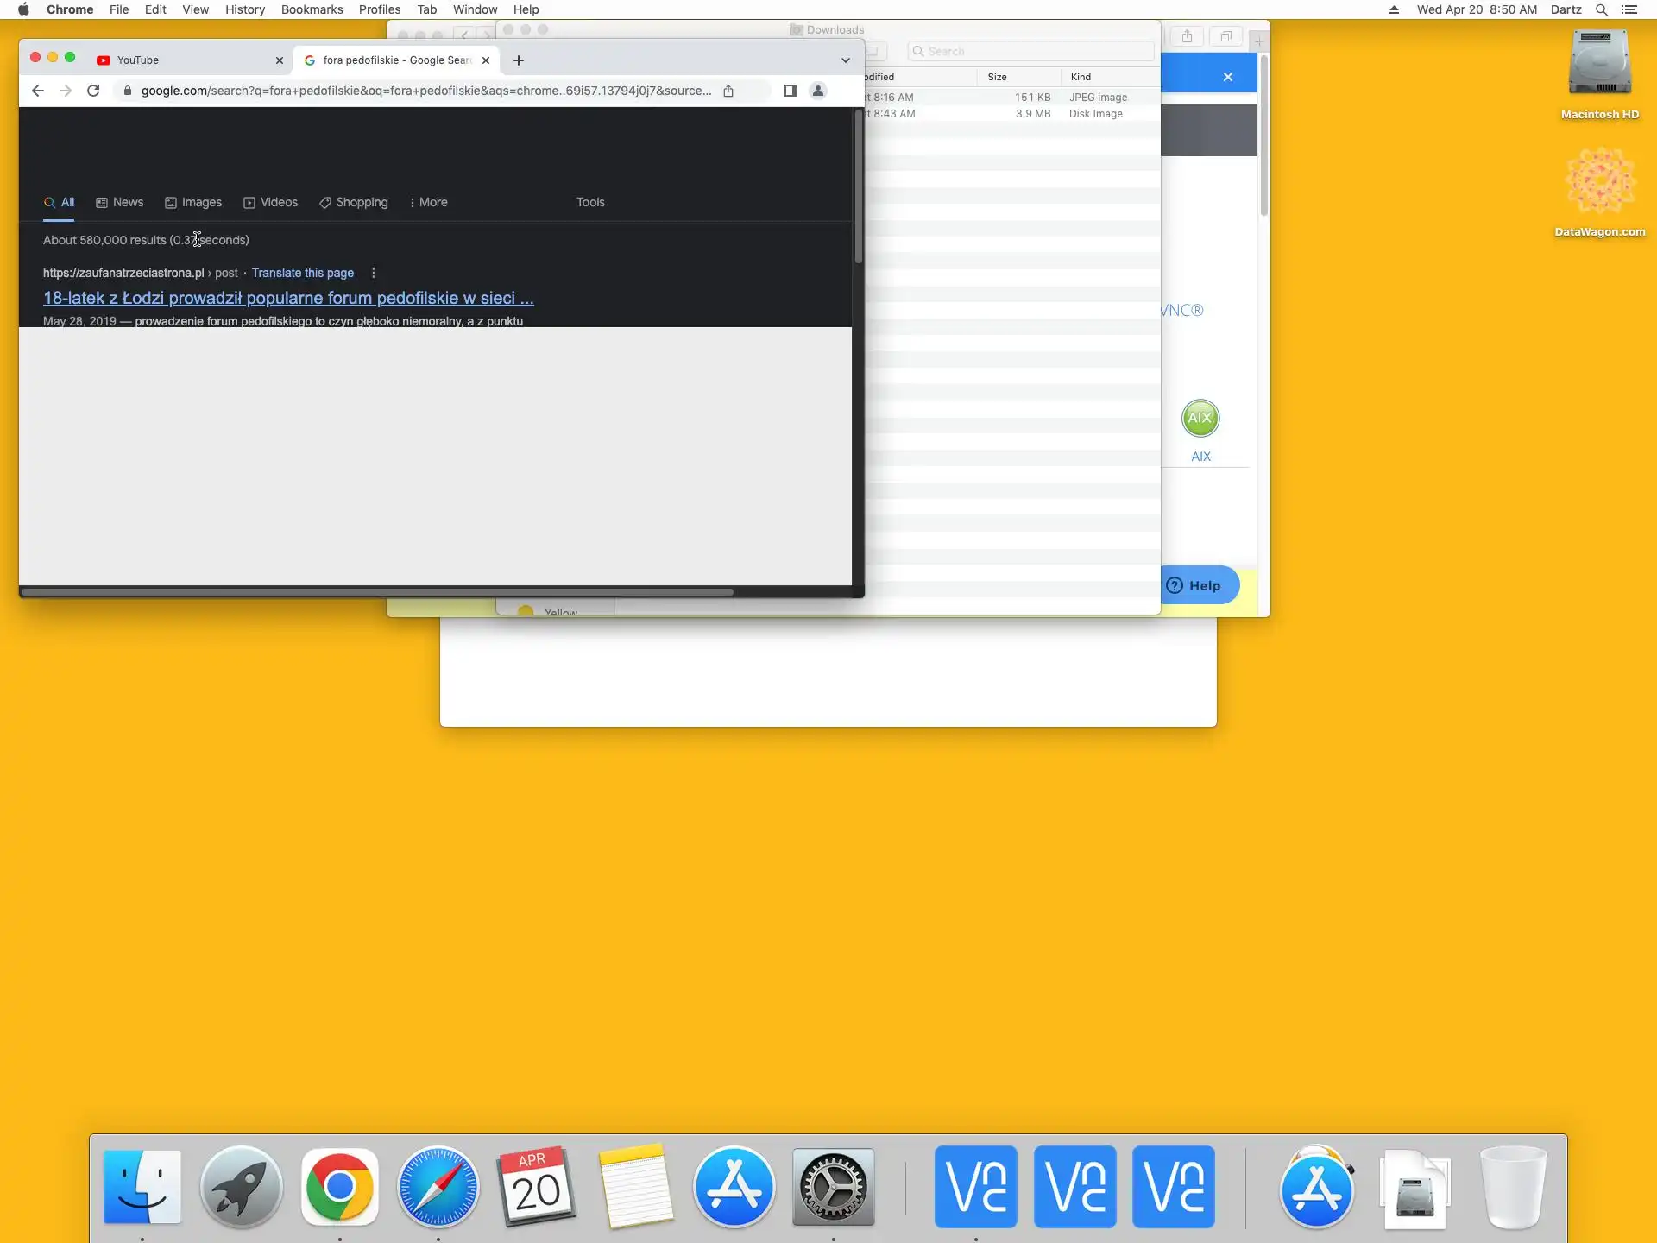Launch System Preferences from the dock
The image size is (1657, 1243).
[833, 1188]
